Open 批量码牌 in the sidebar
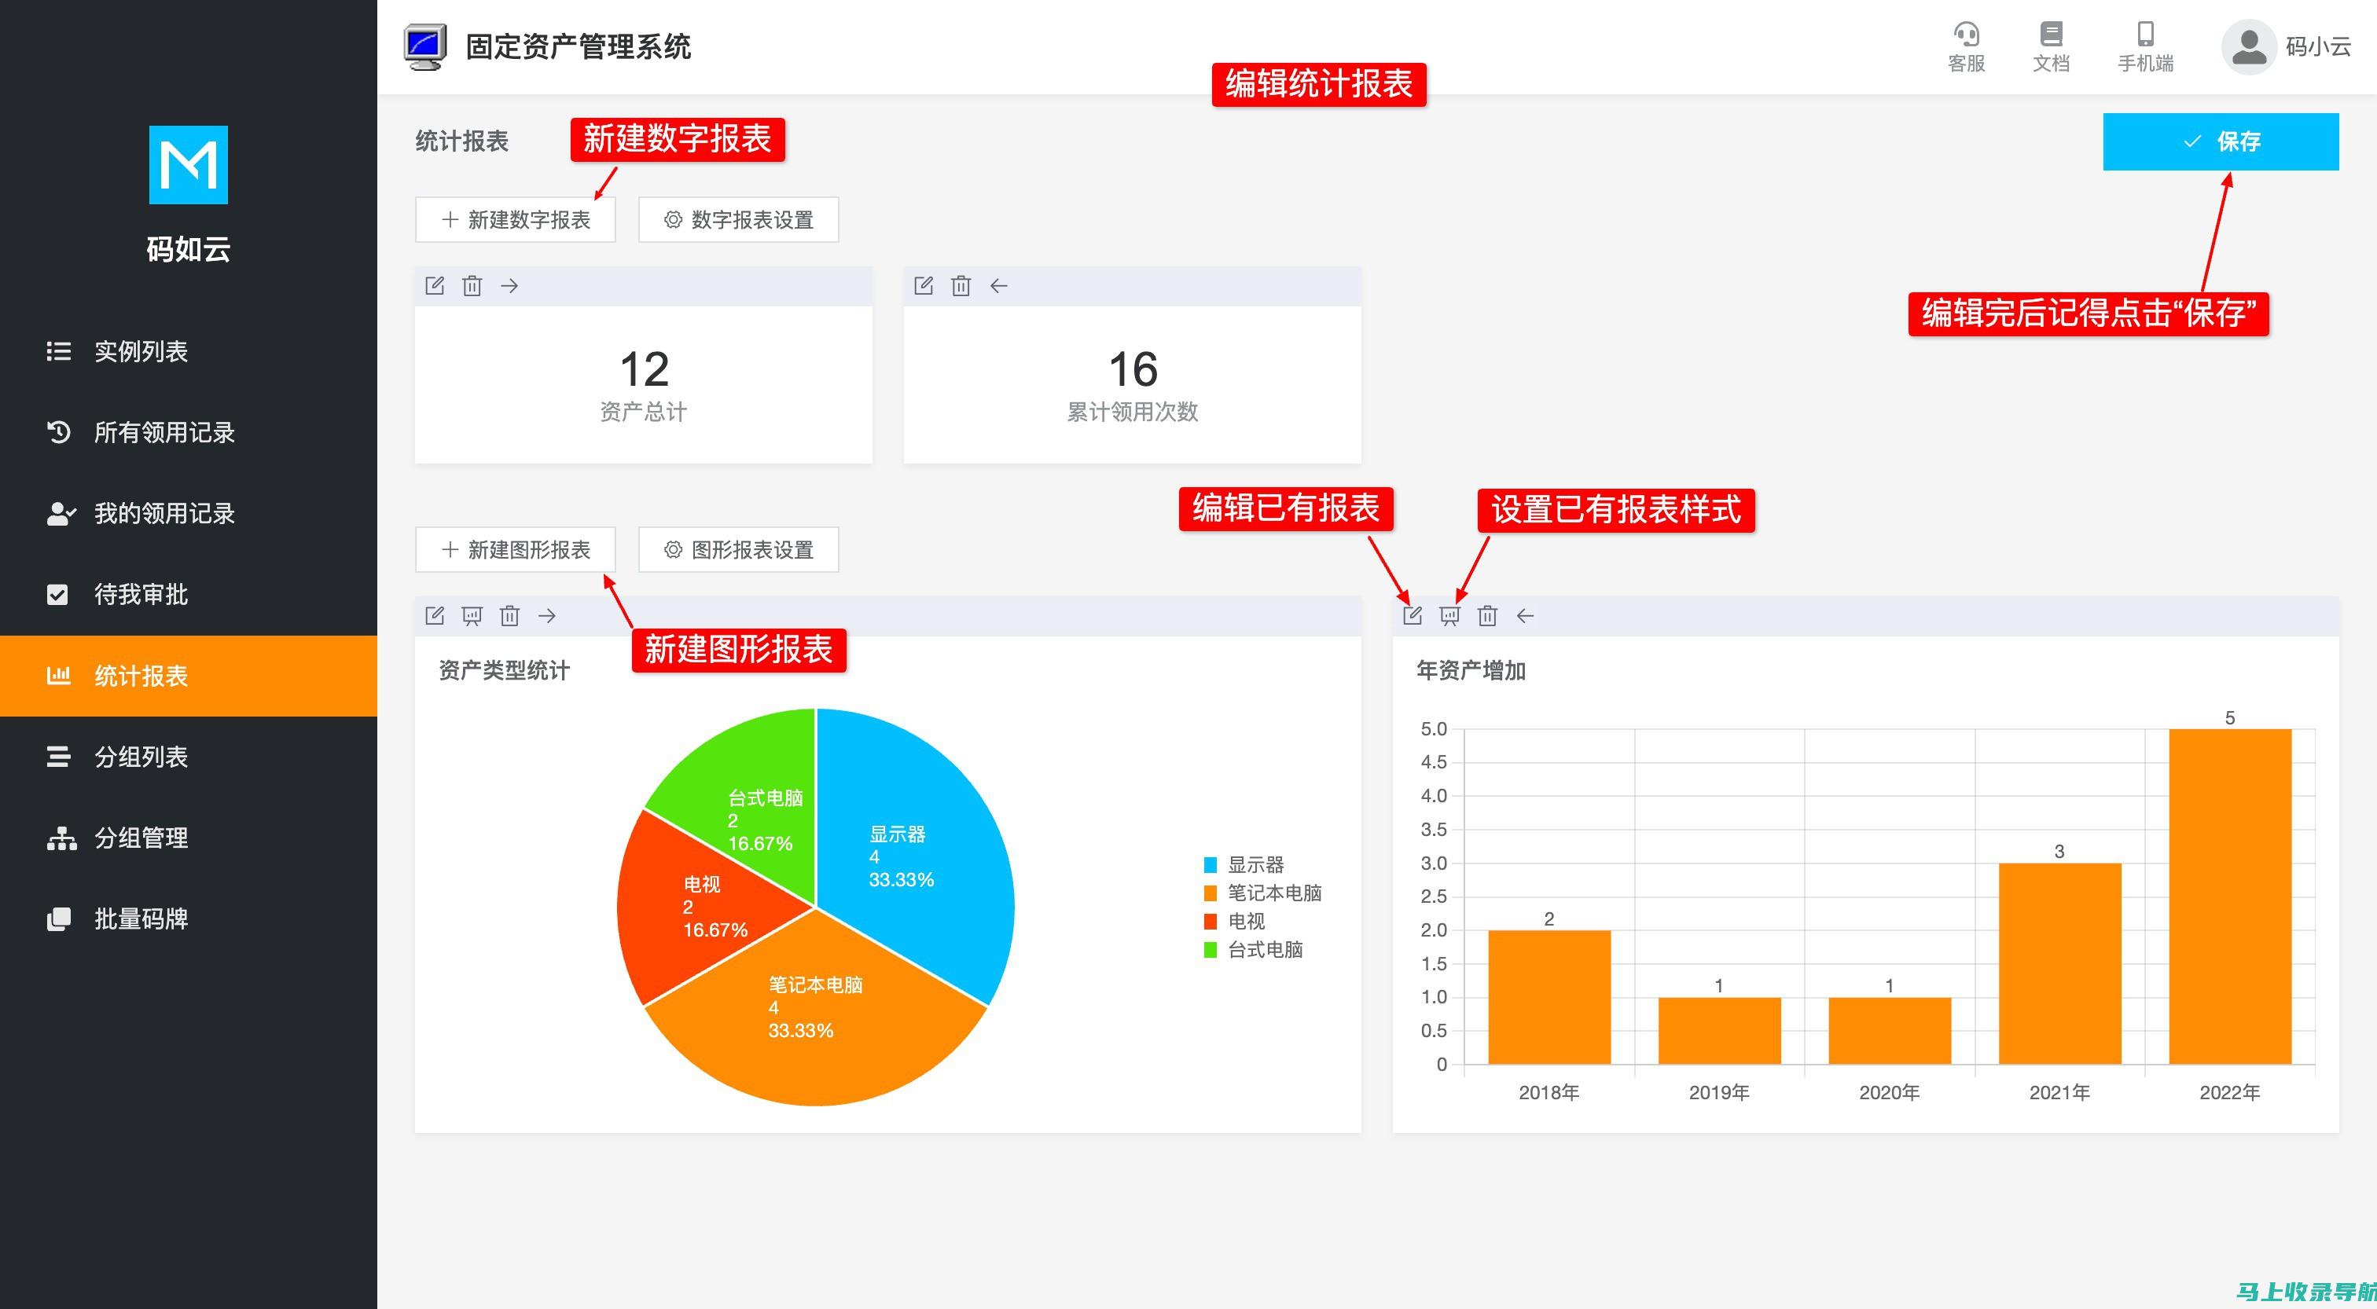 188,920
